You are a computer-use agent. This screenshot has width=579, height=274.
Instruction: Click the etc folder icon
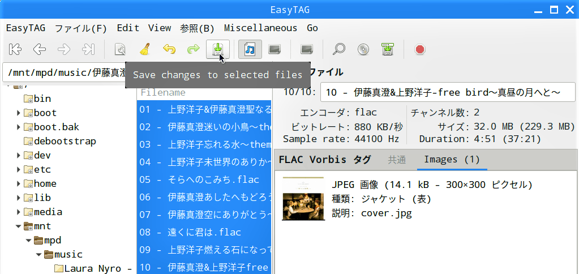tap(28, 170)
